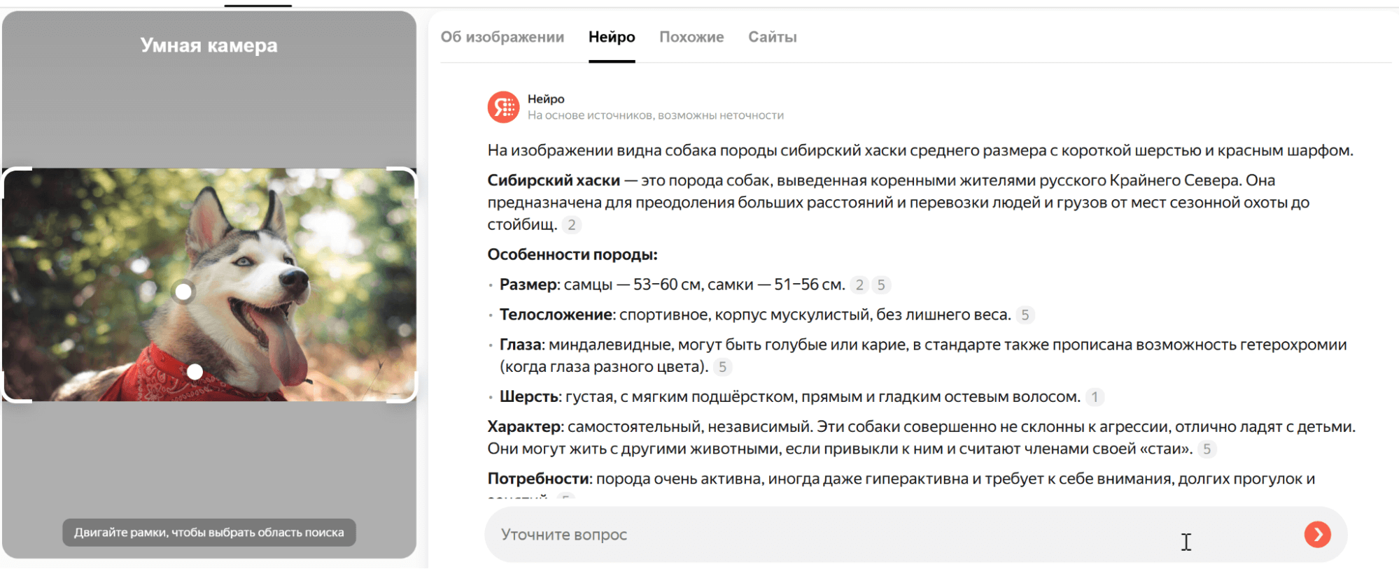
Task: Click the bottom-right corner handle of the crop frame
Action: [402, 388]
